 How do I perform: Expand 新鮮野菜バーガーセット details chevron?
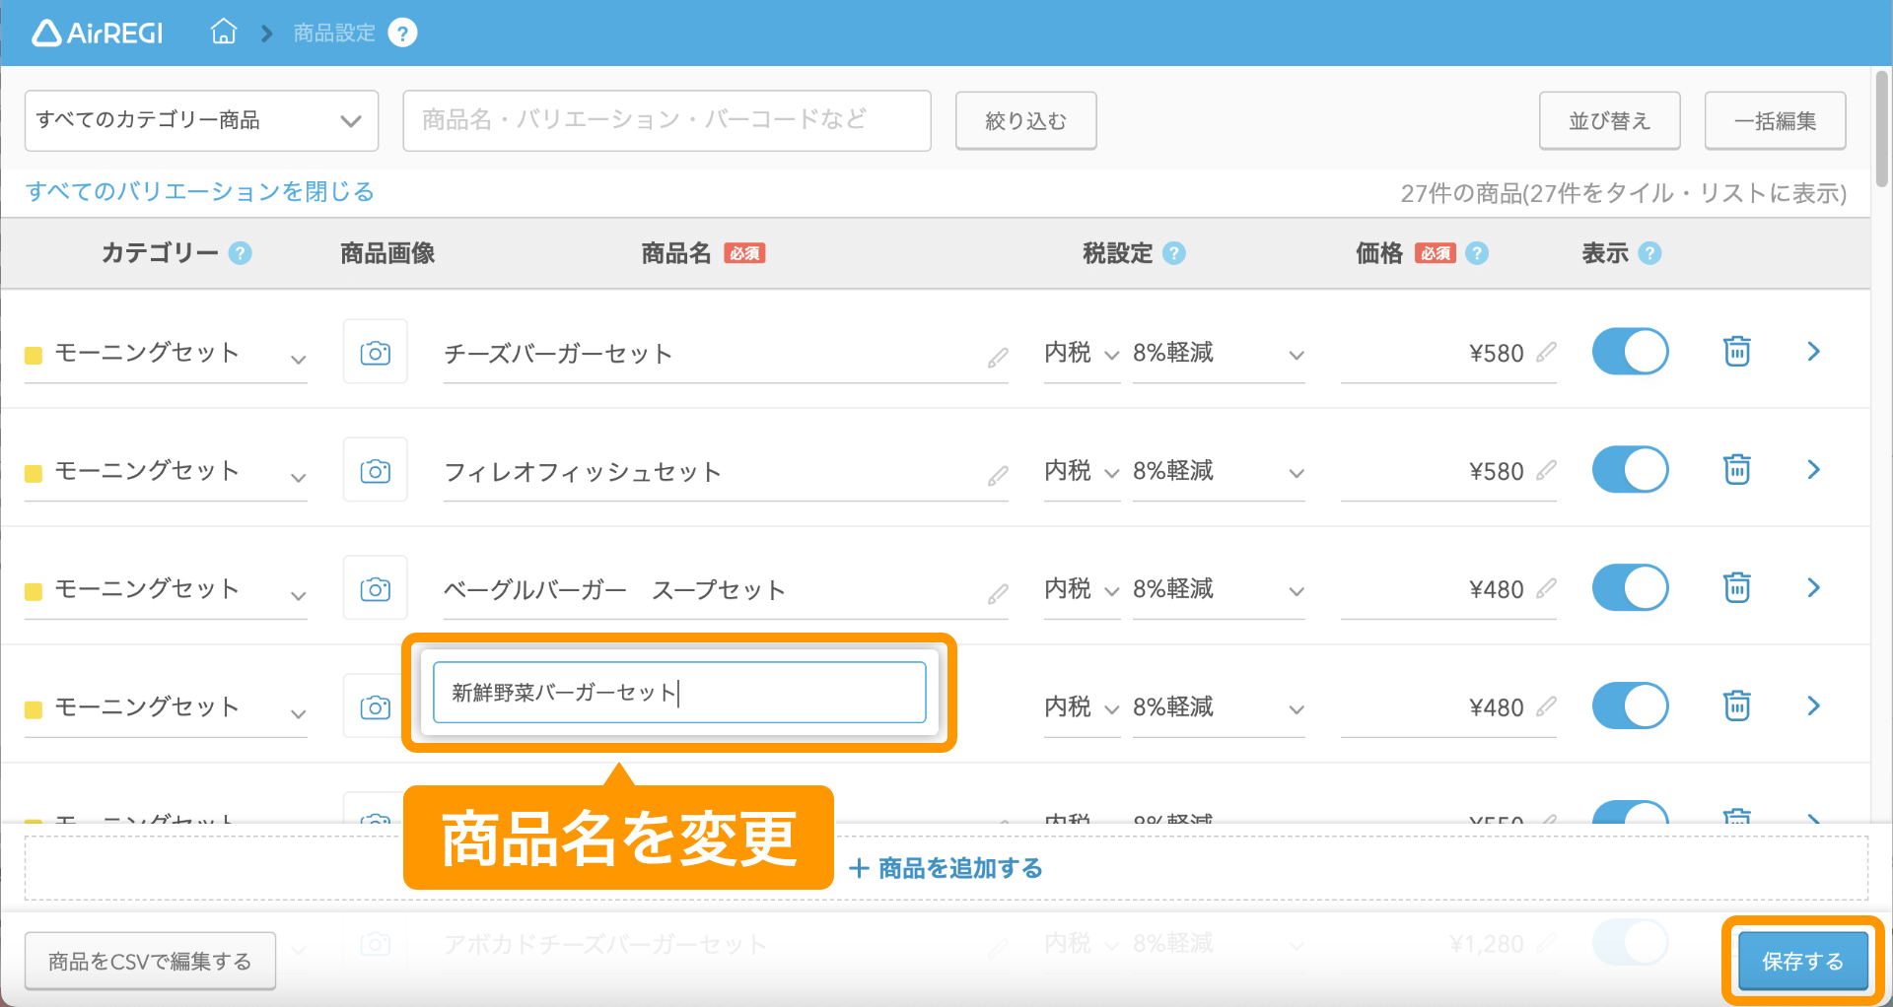pyautogui.click(x=1813, y=706)
